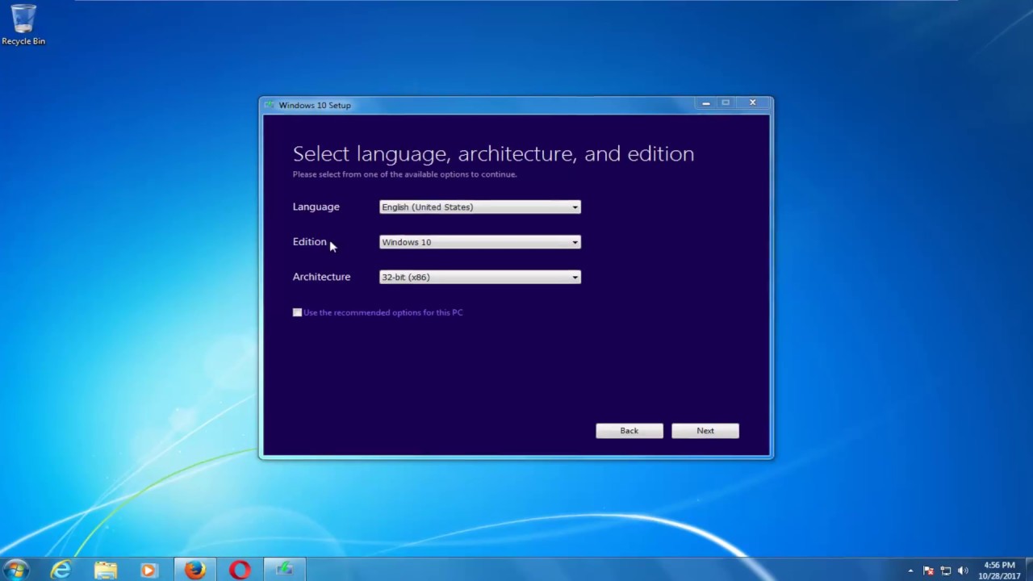Switch to Firefox in the taskbar
Image resolution: width=1033 pixels, height=581 pixels.
click(194, 570)
